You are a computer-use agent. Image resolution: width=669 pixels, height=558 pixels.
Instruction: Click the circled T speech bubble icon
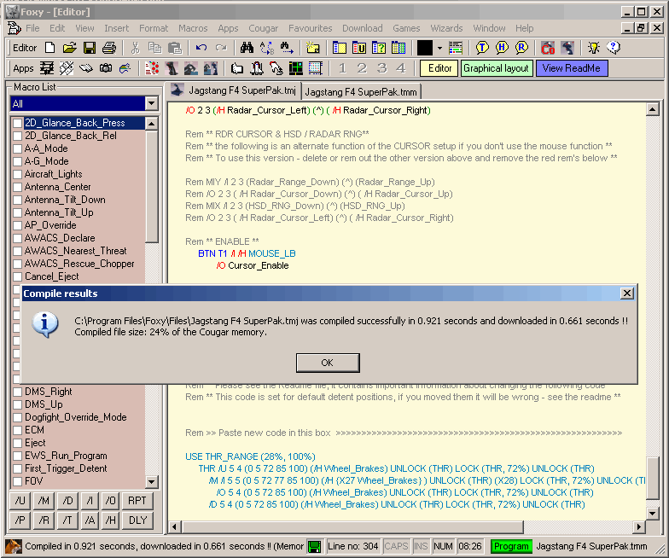(483, 49)
